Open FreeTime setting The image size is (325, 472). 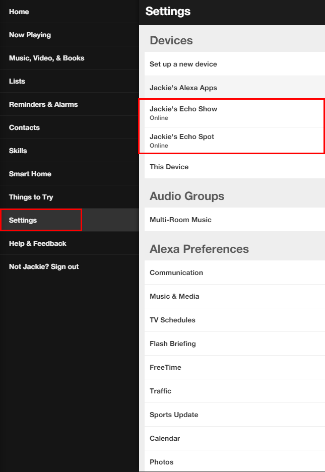pos(235,367)
